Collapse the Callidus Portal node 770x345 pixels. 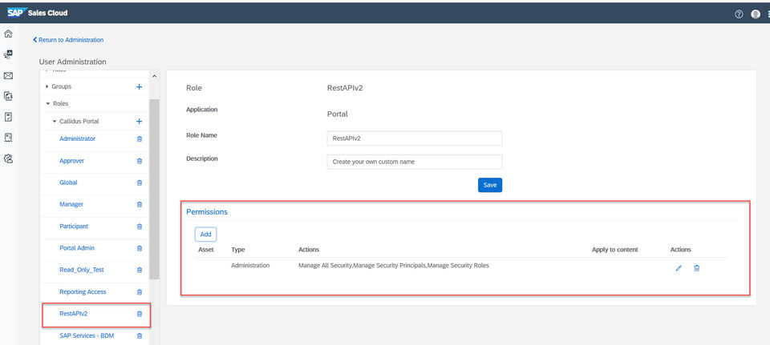click(55, 122)
